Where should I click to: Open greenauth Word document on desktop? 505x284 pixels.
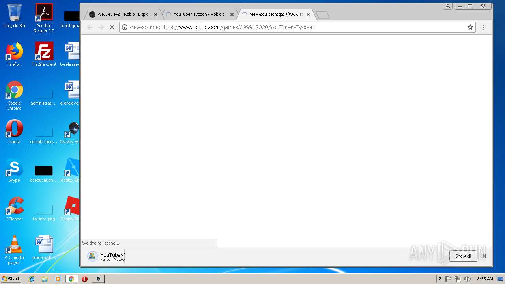click(x=44, y=248)
